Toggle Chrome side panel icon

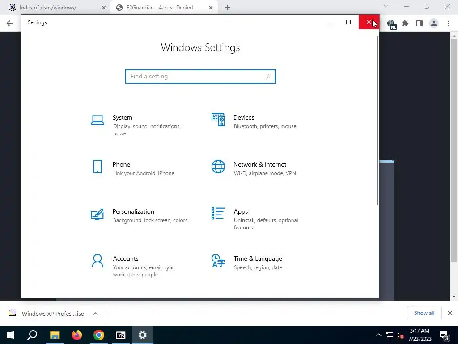tap(420, 23)
